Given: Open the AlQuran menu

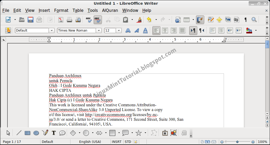Looking at the screenshot, I should 110,10.
